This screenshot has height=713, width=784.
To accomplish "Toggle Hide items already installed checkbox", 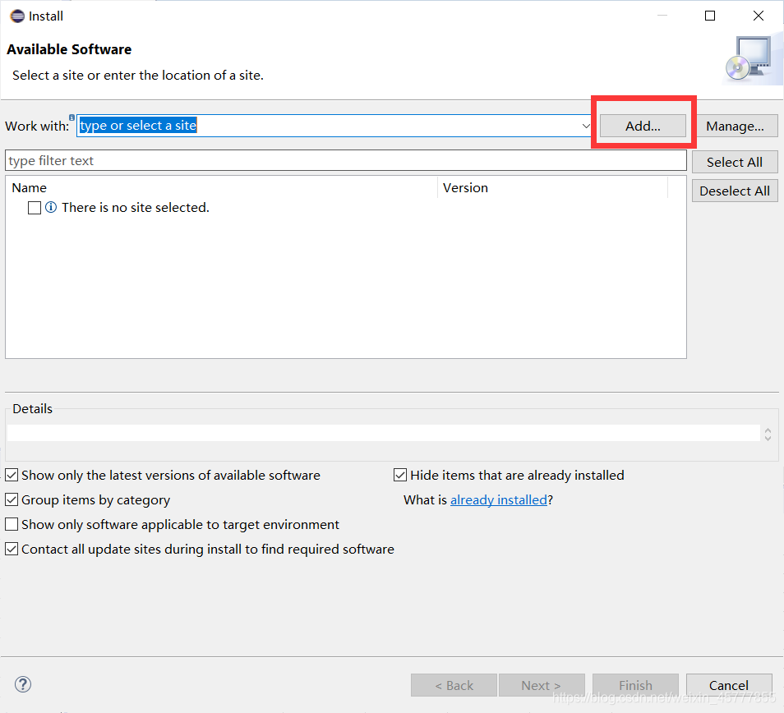I will tap(400, 475).
